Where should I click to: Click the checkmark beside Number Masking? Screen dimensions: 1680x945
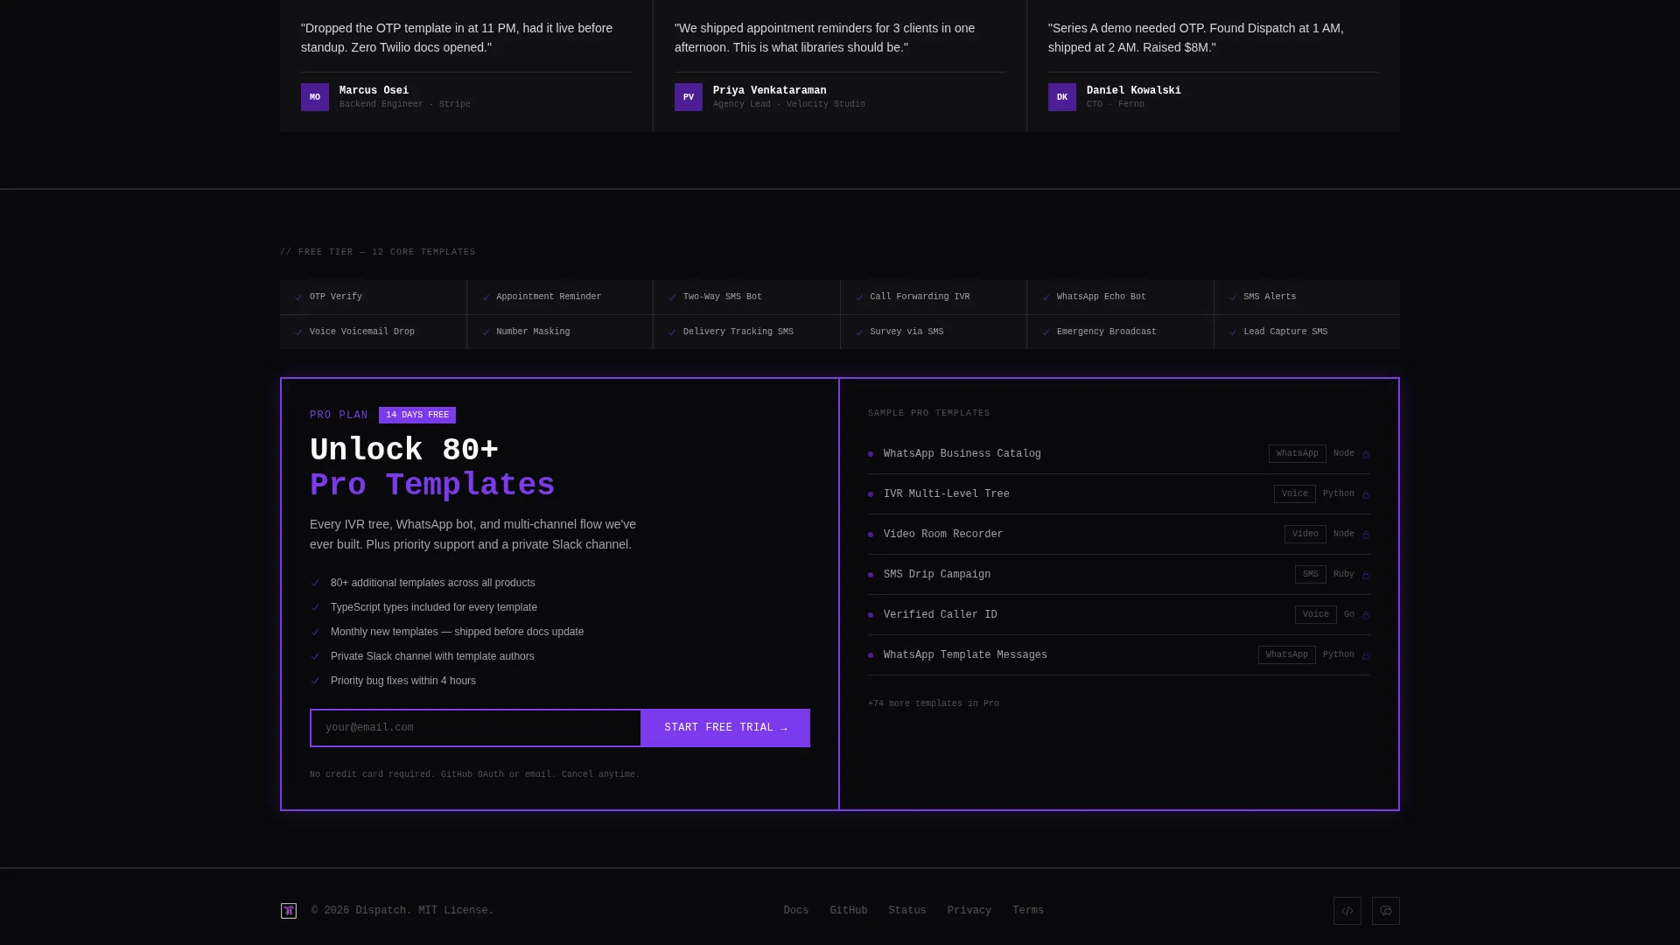(486, 332)
